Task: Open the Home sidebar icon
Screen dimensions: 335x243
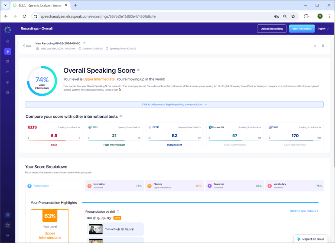Action: tap(8, 41)
